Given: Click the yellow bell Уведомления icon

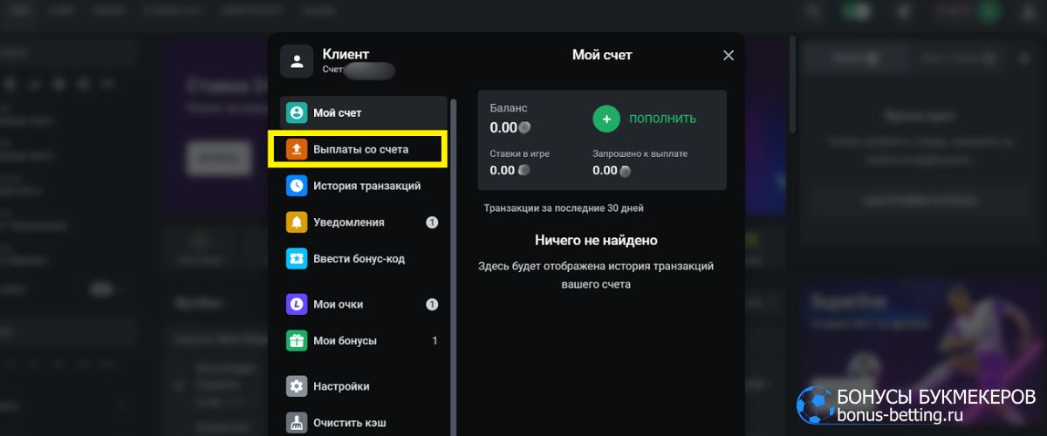Looking at the screenshot, I should coord(297,222).
